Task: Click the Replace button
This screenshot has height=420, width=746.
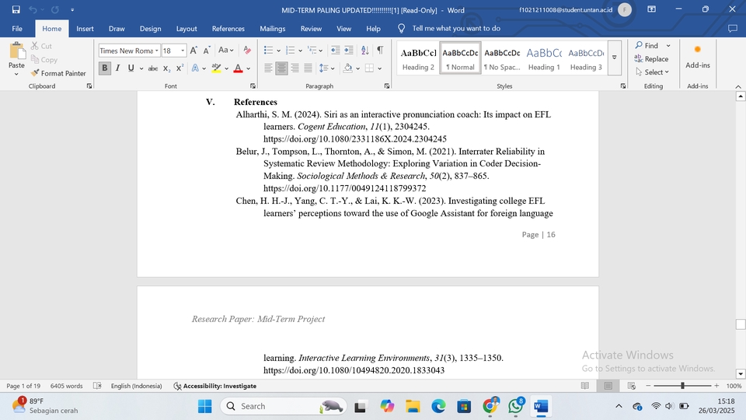Action: click(x=651, y=58)
